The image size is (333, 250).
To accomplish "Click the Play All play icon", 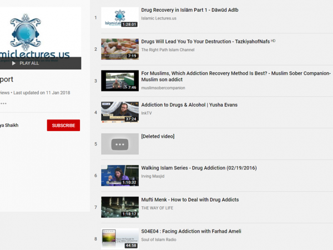I will (x=14, y=63).
